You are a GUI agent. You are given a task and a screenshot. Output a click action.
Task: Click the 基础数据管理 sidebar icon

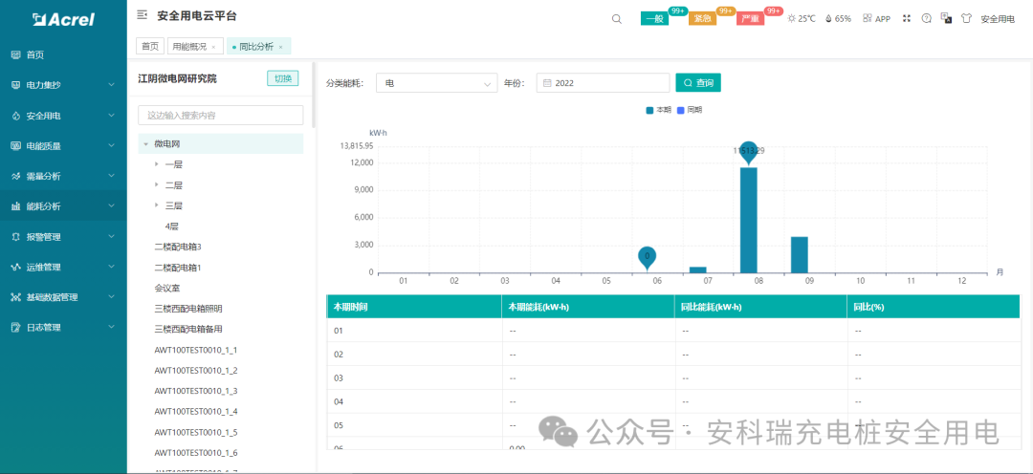[16, 297]
